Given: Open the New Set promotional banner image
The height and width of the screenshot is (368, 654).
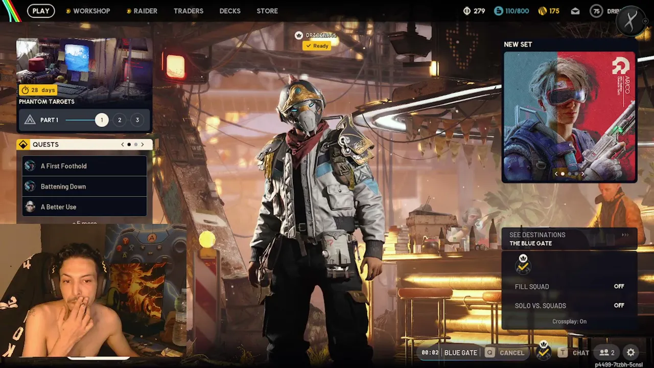Looking at the screenshot, I should point(570,117).
